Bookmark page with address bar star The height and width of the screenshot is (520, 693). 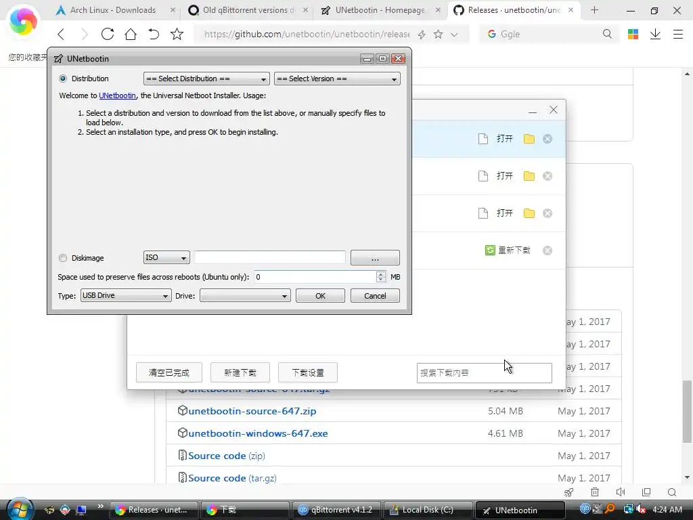tap(438, 34)
